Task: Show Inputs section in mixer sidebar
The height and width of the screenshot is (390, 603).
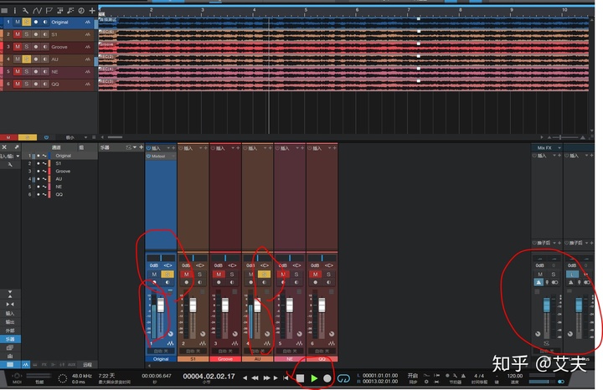Action: 10,314
